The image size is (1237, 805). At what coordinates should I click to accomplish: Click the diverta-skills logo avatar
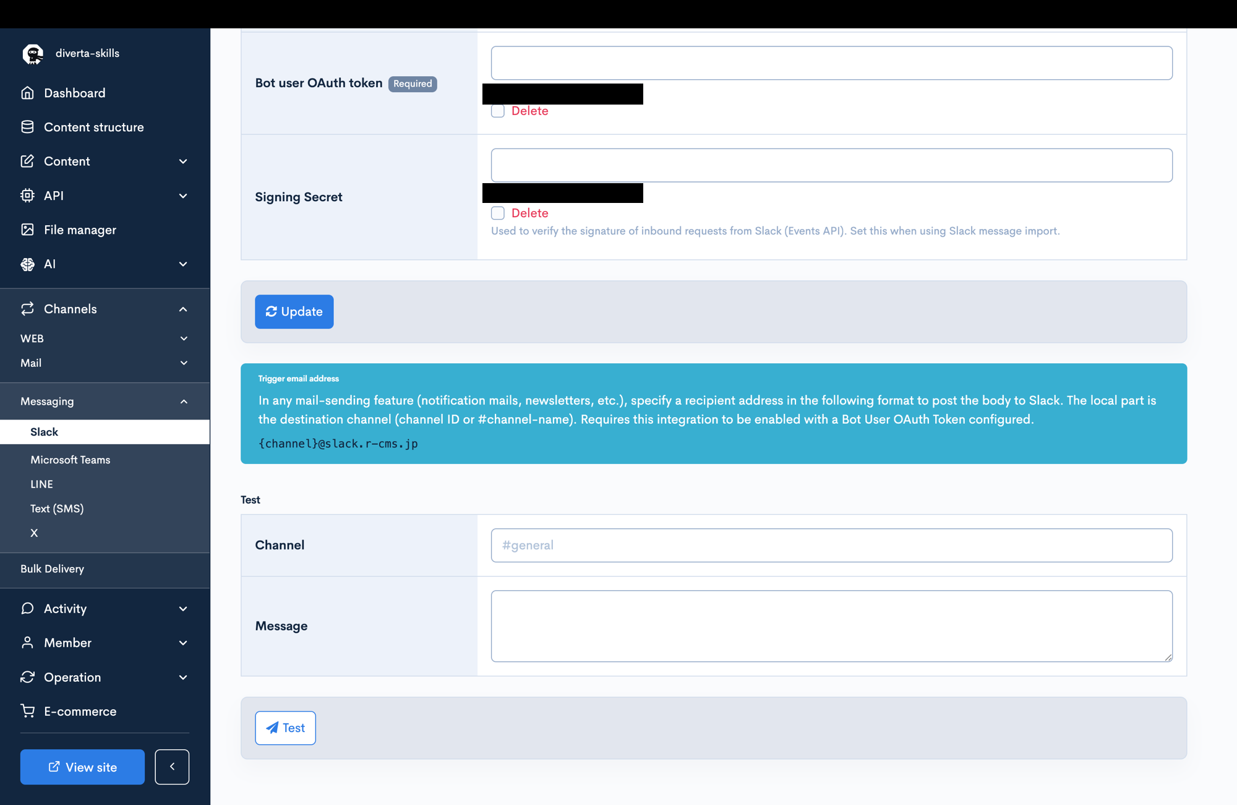coord(33,54)
